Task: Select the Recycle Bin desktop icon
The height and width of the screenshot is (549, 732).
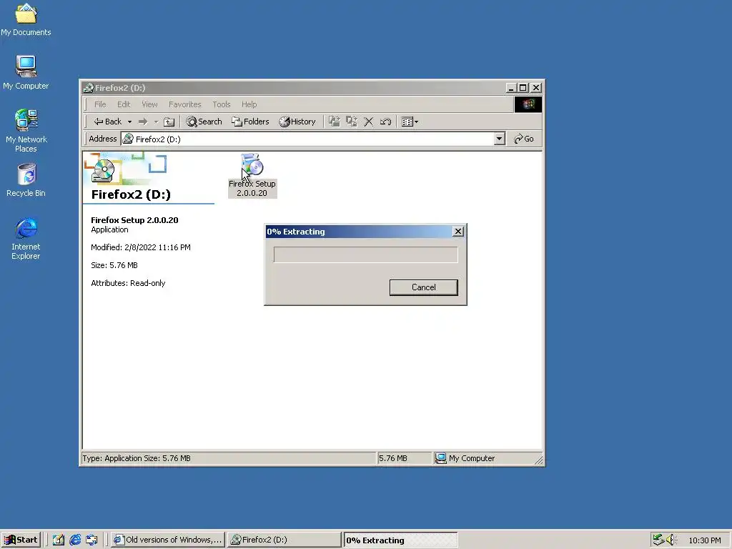Action: click(x=26, y=180)
